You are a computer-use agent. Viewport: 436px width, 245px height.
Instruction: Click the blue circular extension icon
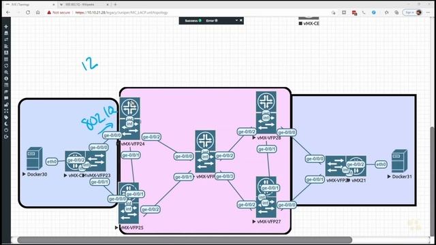[x=374, y=12]
